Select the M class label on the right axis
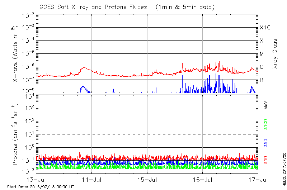The image size is (287, 190). tap(262, 54)
